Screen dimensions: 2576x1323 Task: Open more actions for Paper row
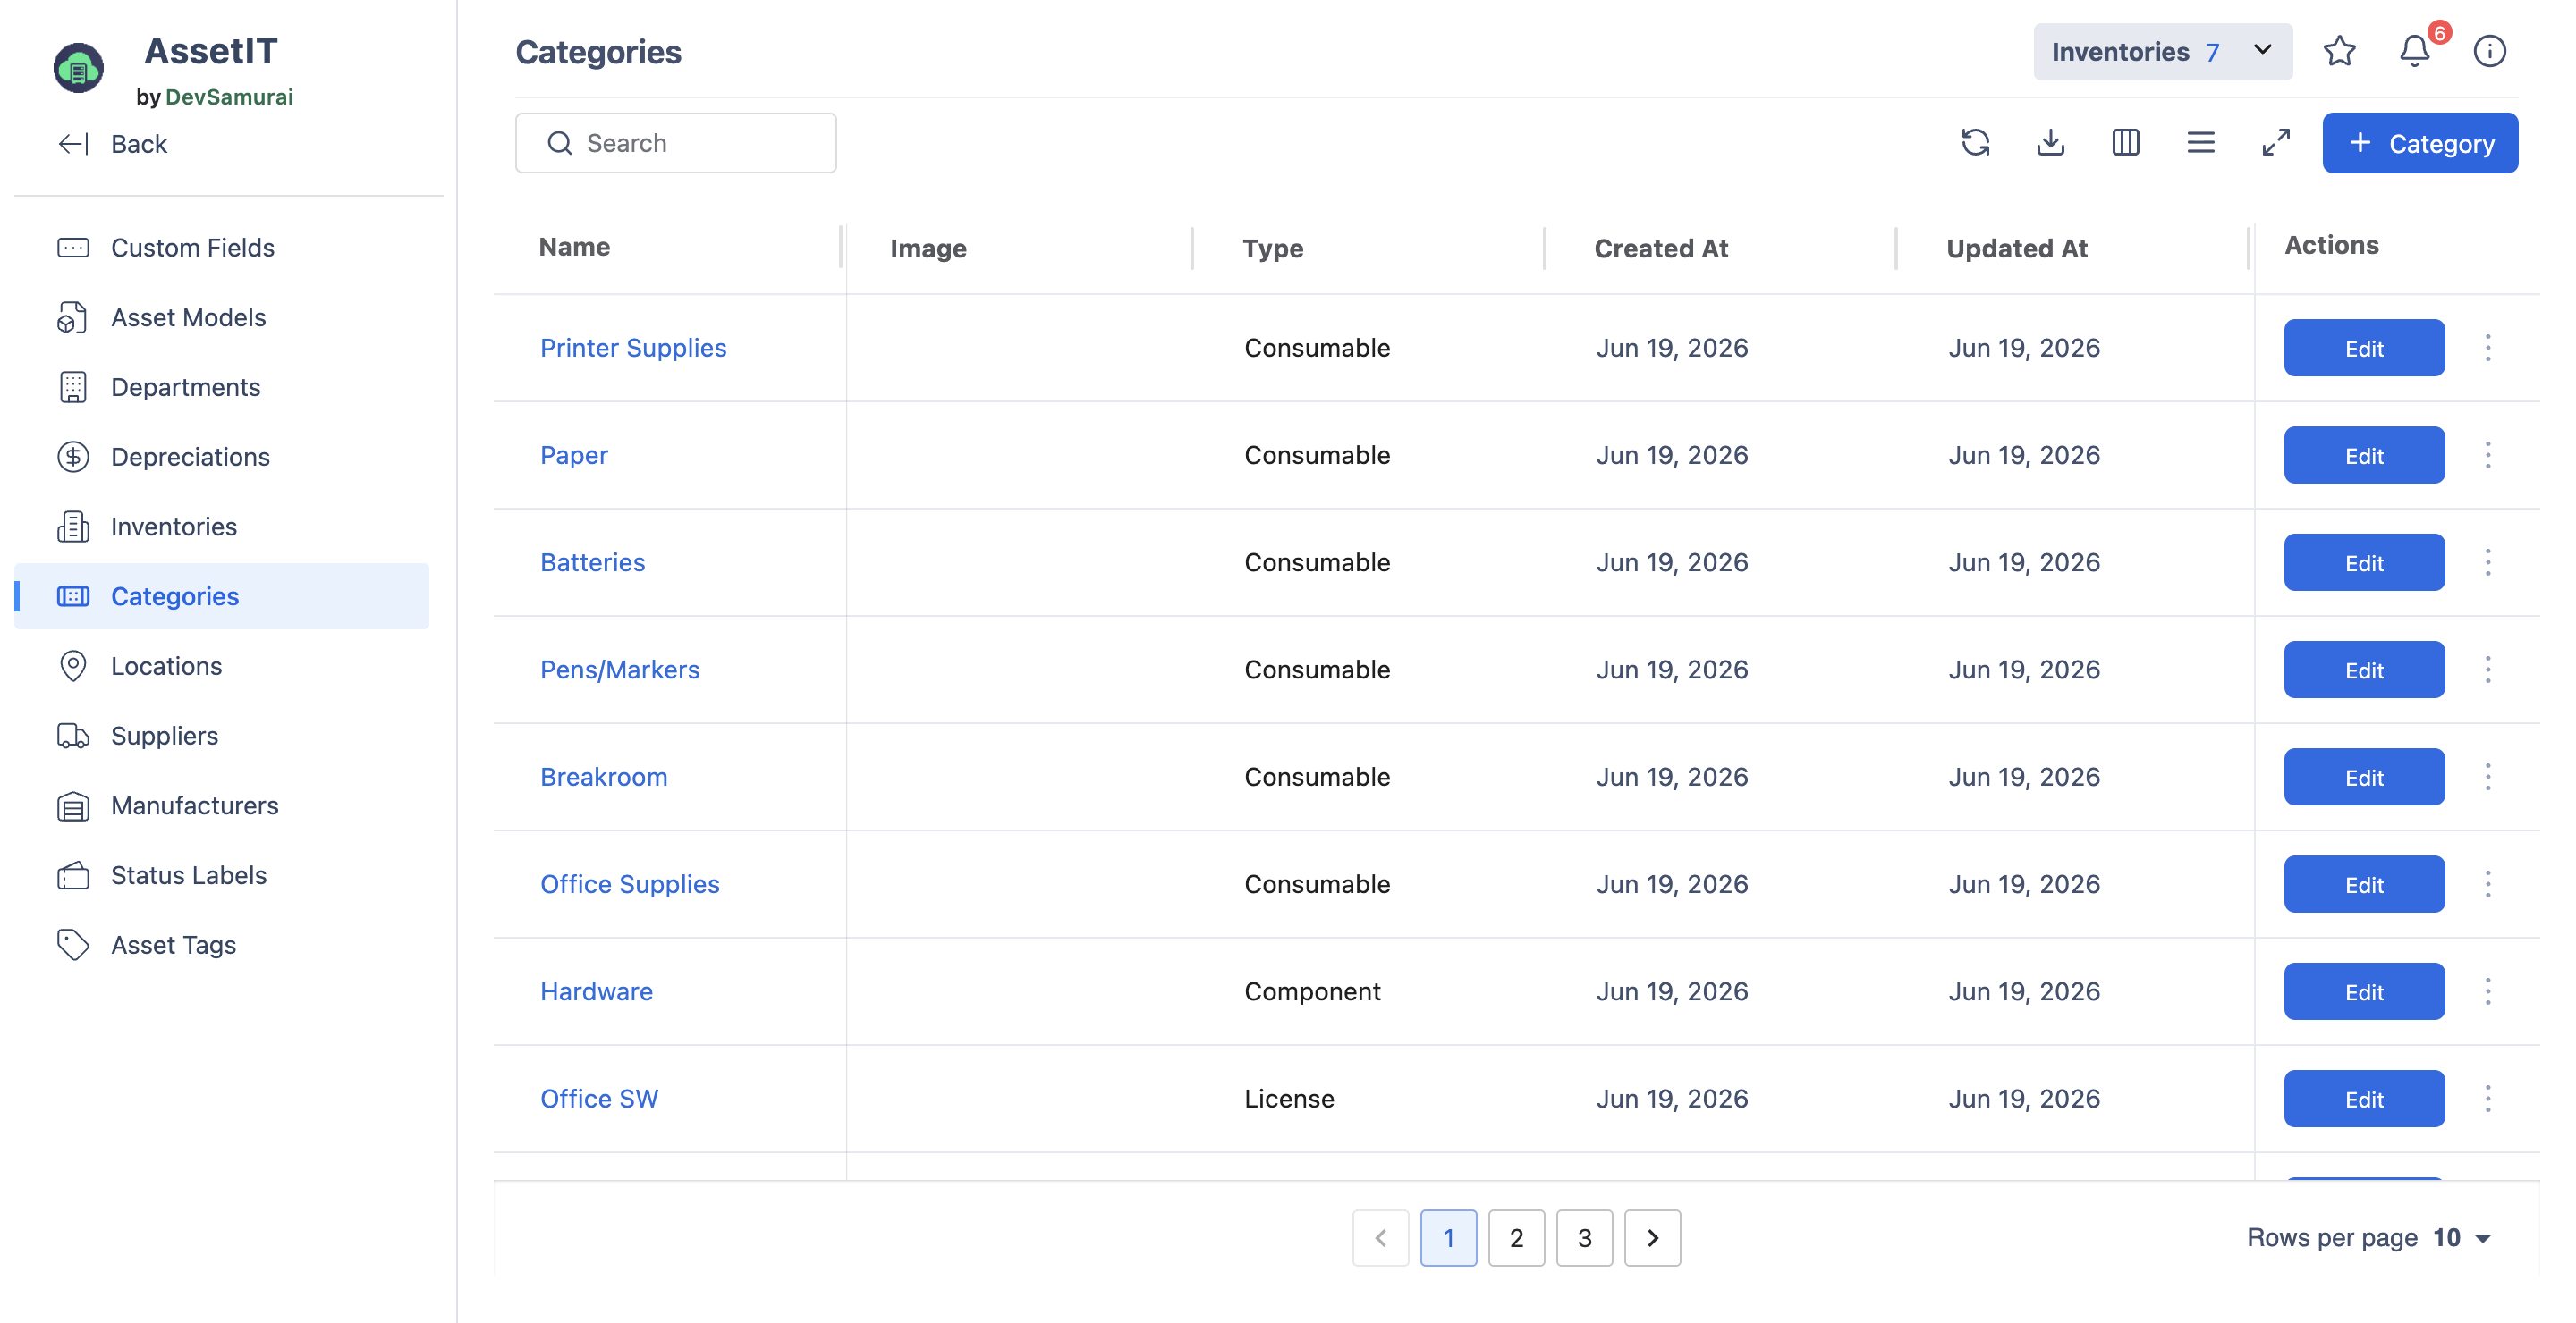click(2487, 455)
